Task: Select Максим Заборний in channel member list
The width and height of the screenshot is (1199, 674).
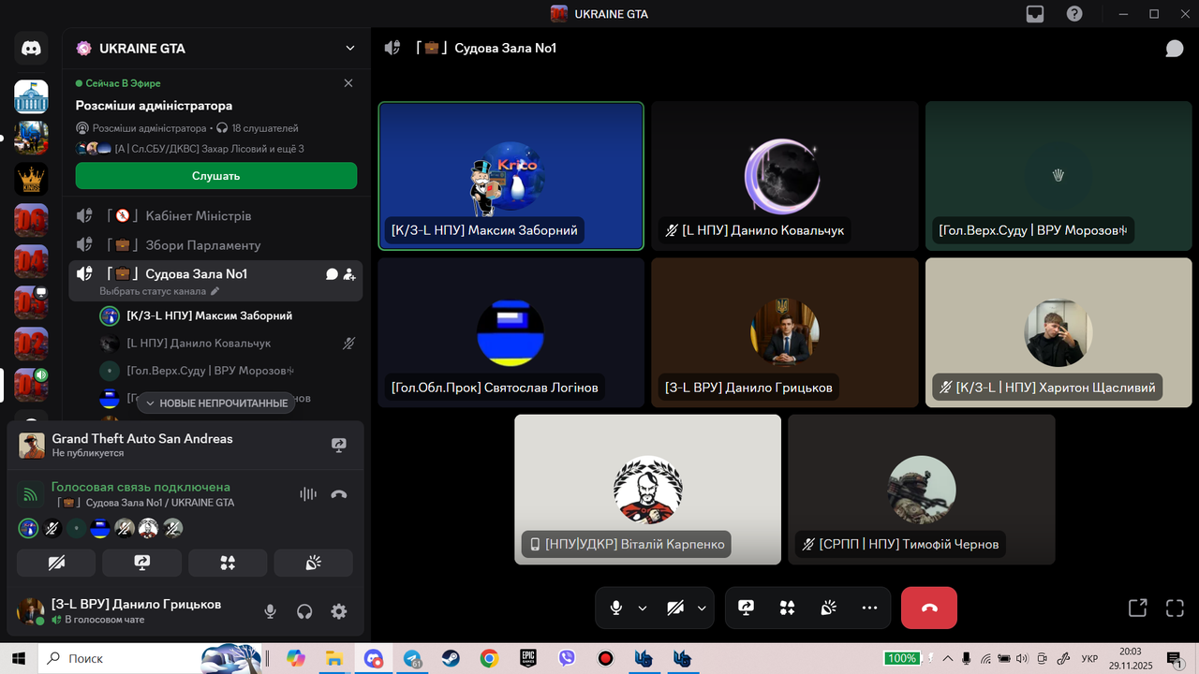Action: tap(228, 316)
